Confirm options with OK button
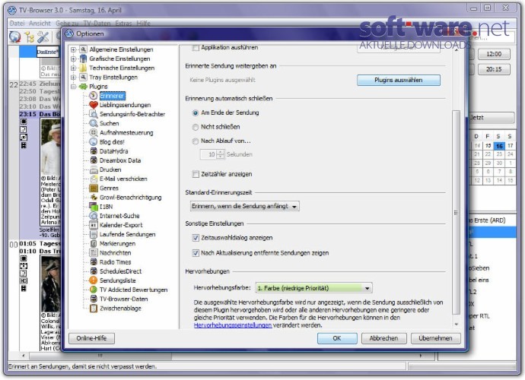Screen dimensions: 525x380 (337, 338)
